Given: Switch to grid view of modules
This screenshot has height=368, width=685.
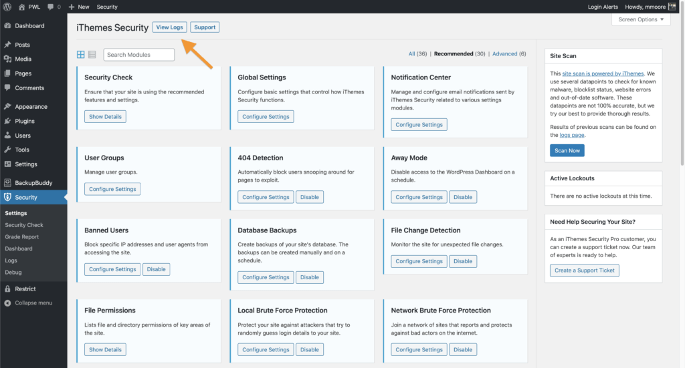Looking at the screenshot, I should [x=81, y=55].
